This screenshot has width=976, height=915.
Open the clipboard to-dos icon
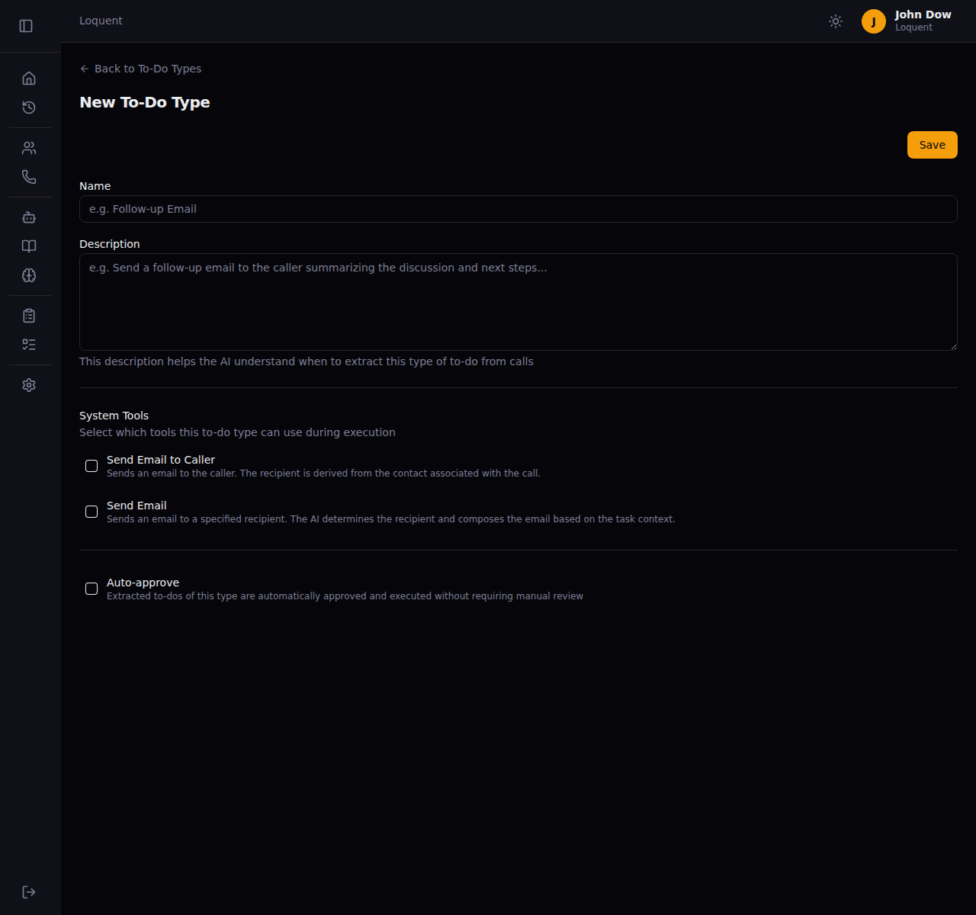coord(29,315)
